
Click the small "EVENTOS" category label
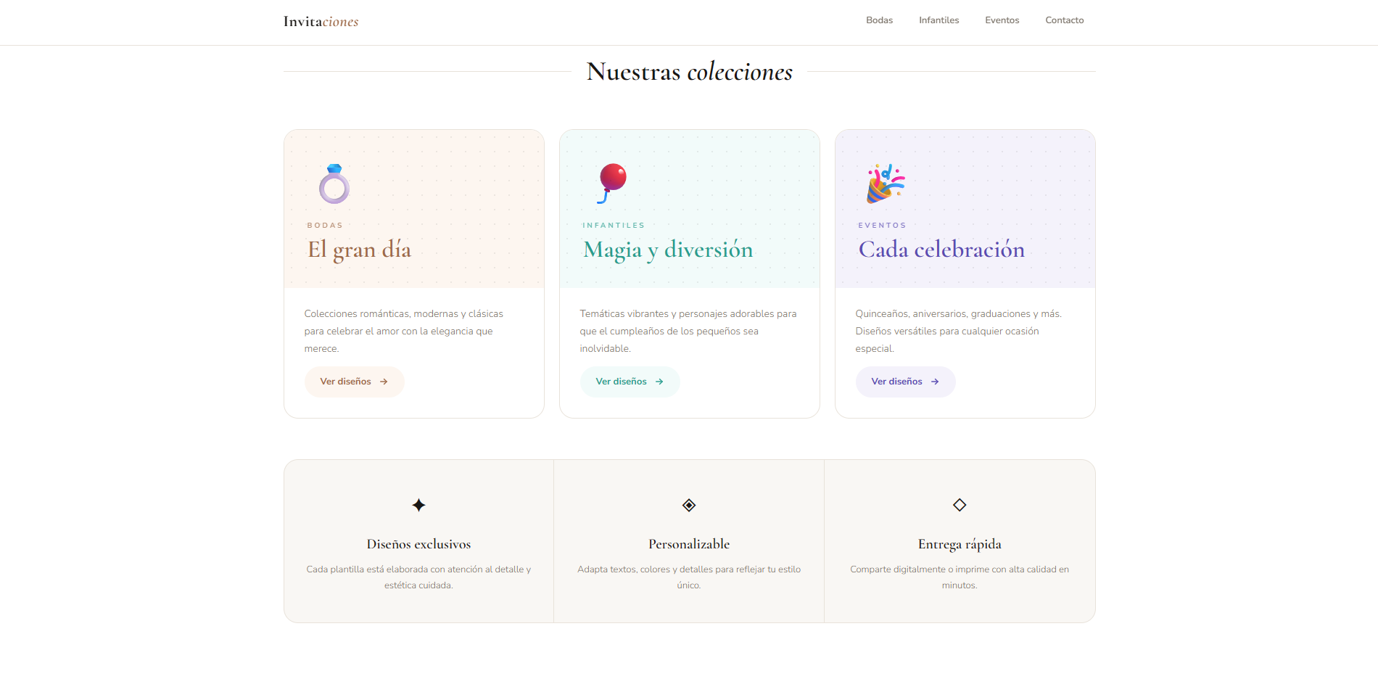point(882,226)
